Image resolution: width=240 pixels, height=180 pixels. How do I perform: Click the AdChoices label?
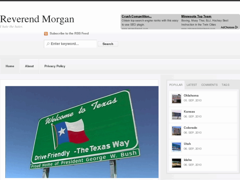(x=227, y=27)
